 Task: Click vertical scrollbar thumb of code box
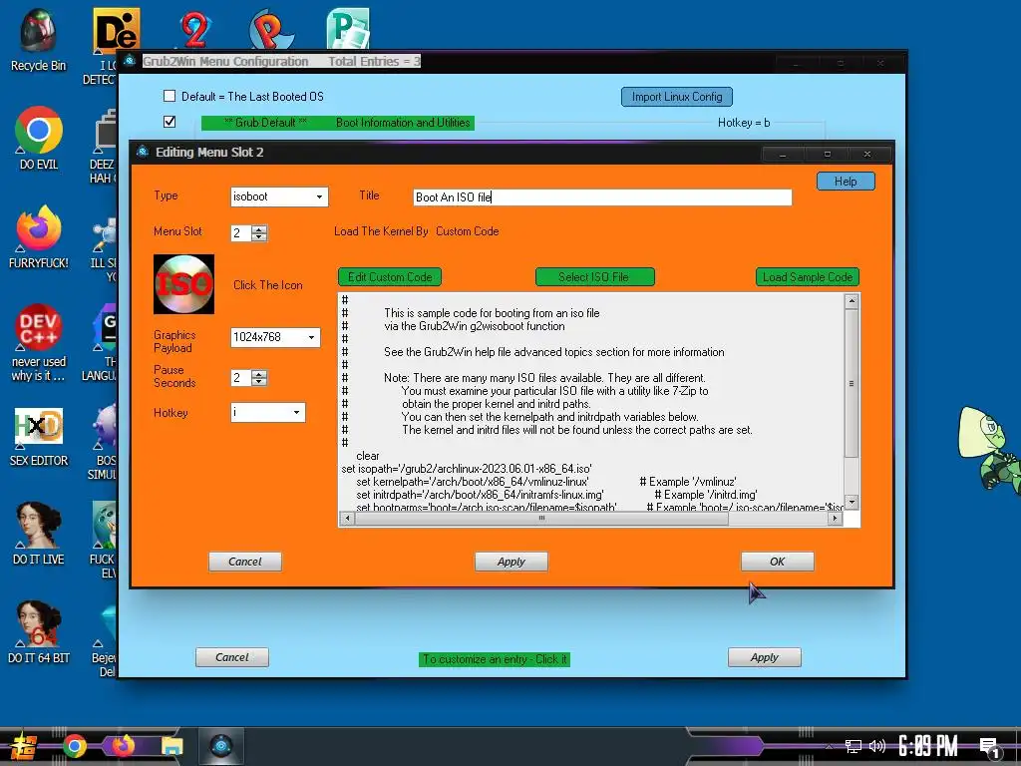[x=851, y=383]
